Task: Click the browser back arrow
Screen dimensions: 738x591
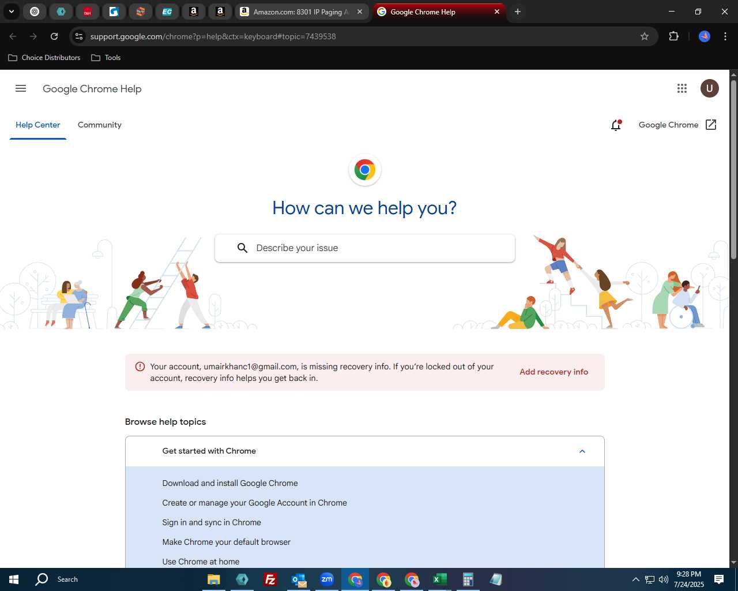Action: pos(13,36)
